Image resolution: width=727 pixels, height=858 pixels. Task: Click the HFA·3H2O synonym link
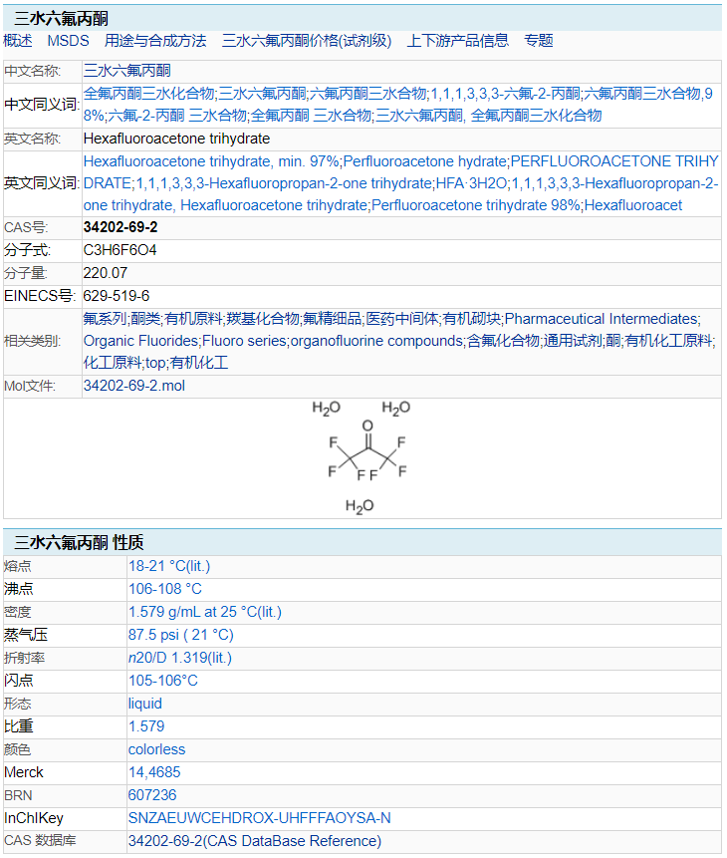click(471, 183)
